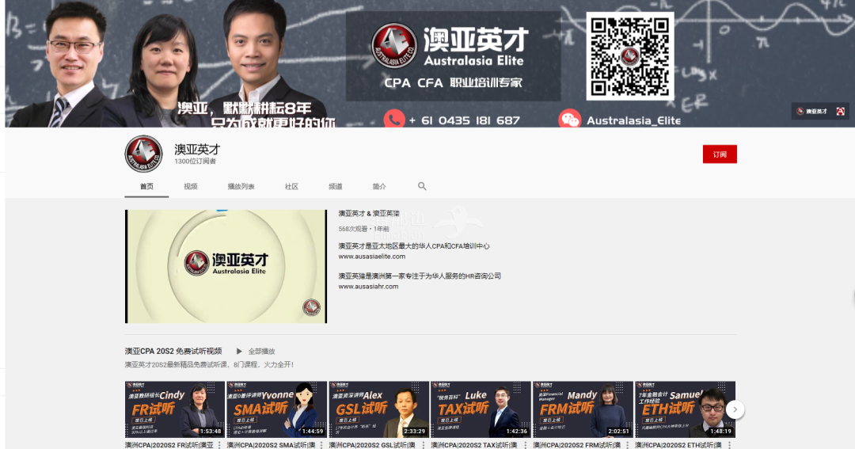Screen dimensions: 855x449
Task: Open the www.ausasiaelite.com link
Action: point(372,257)
